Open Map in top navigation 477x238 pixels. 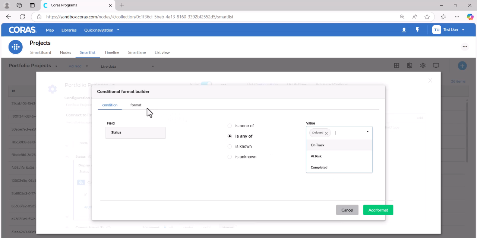pyautogui.click(x=50, y=30)
